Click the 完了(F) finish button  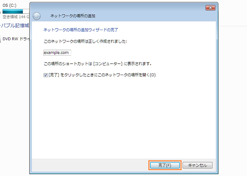pyautogui.click(x=164, y=165)
